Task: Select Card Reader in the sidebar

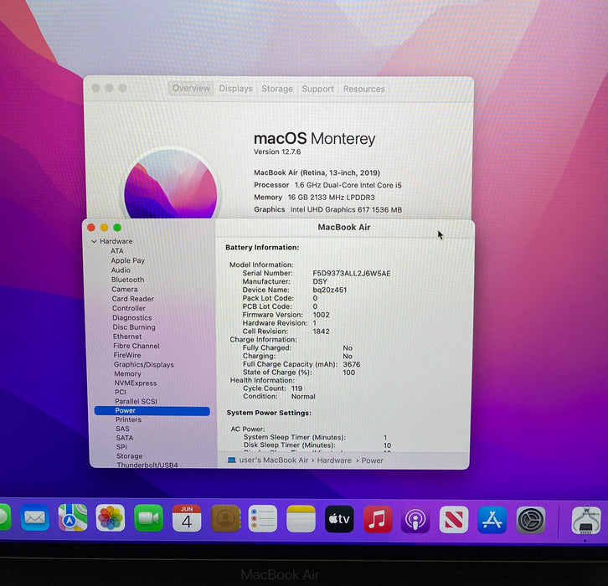Action: pos(132,299)
